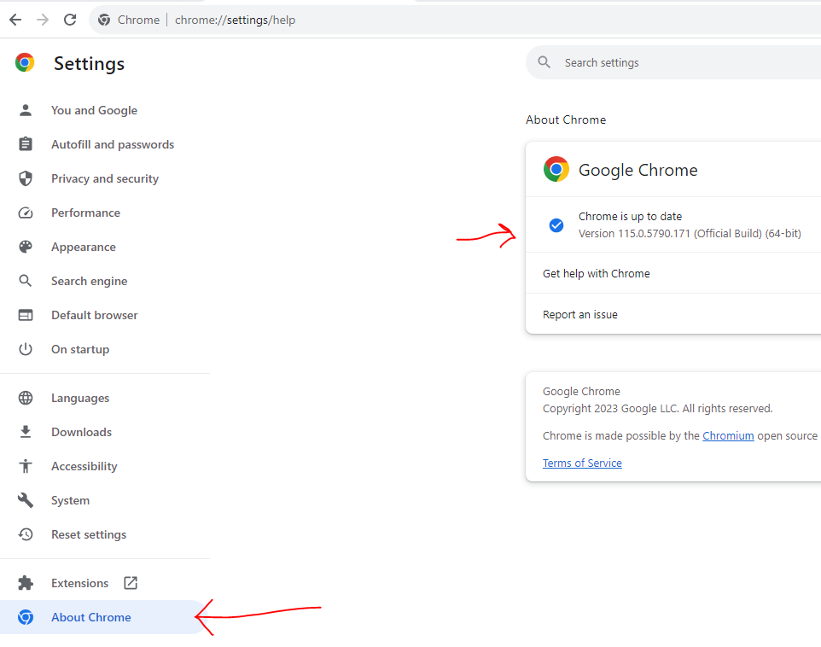Click the blue checkmark up-to-date icon
The height and width of the screenshot is (647, 821).
(556, 225)
